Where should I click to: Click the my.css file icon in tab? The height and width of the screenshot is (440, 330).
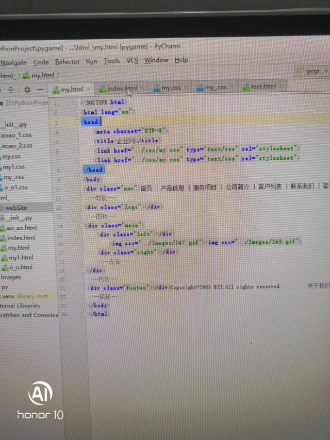157,89
